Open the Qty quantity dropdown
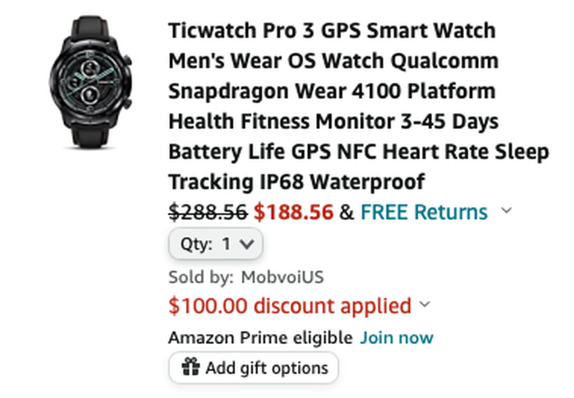The height and width of the screenshot is (398, 574). (x=215, y=244)
